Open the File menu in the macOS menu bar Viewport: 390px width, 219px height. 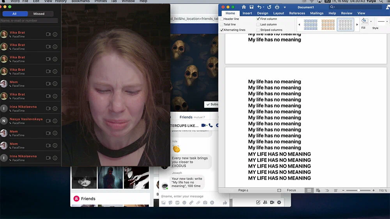[x=25, y=1]
